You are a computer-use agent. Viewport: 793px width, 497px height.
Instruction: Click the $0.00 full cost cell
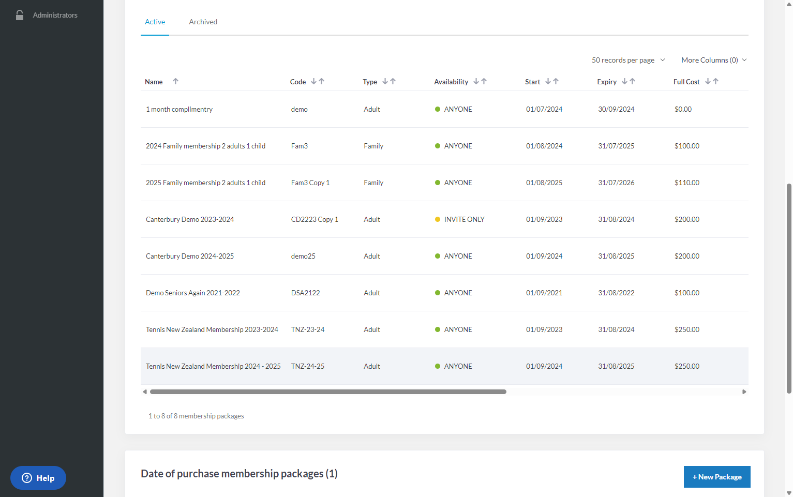tap(683, 109)
